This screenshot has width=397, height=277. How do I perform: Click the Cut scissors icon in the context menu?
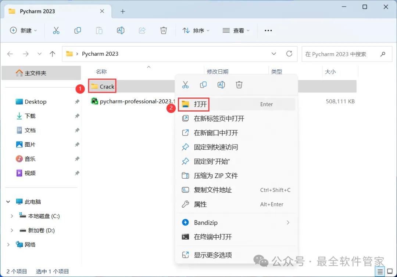coord(185,85)
